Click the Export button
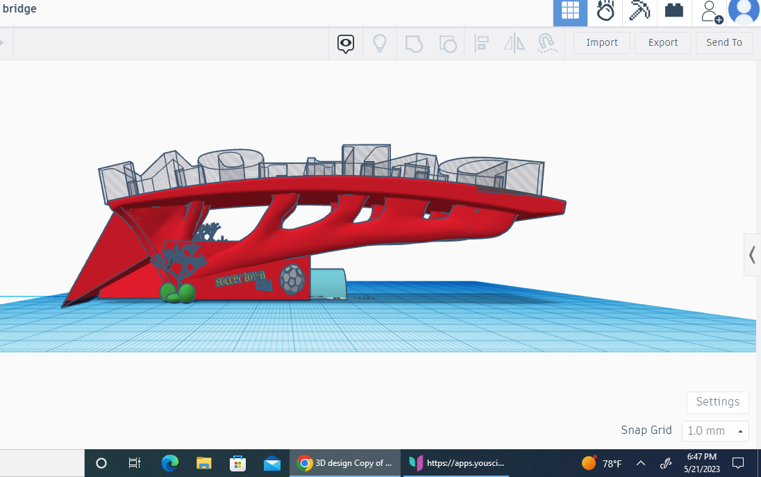 click(x=663, y=43)
